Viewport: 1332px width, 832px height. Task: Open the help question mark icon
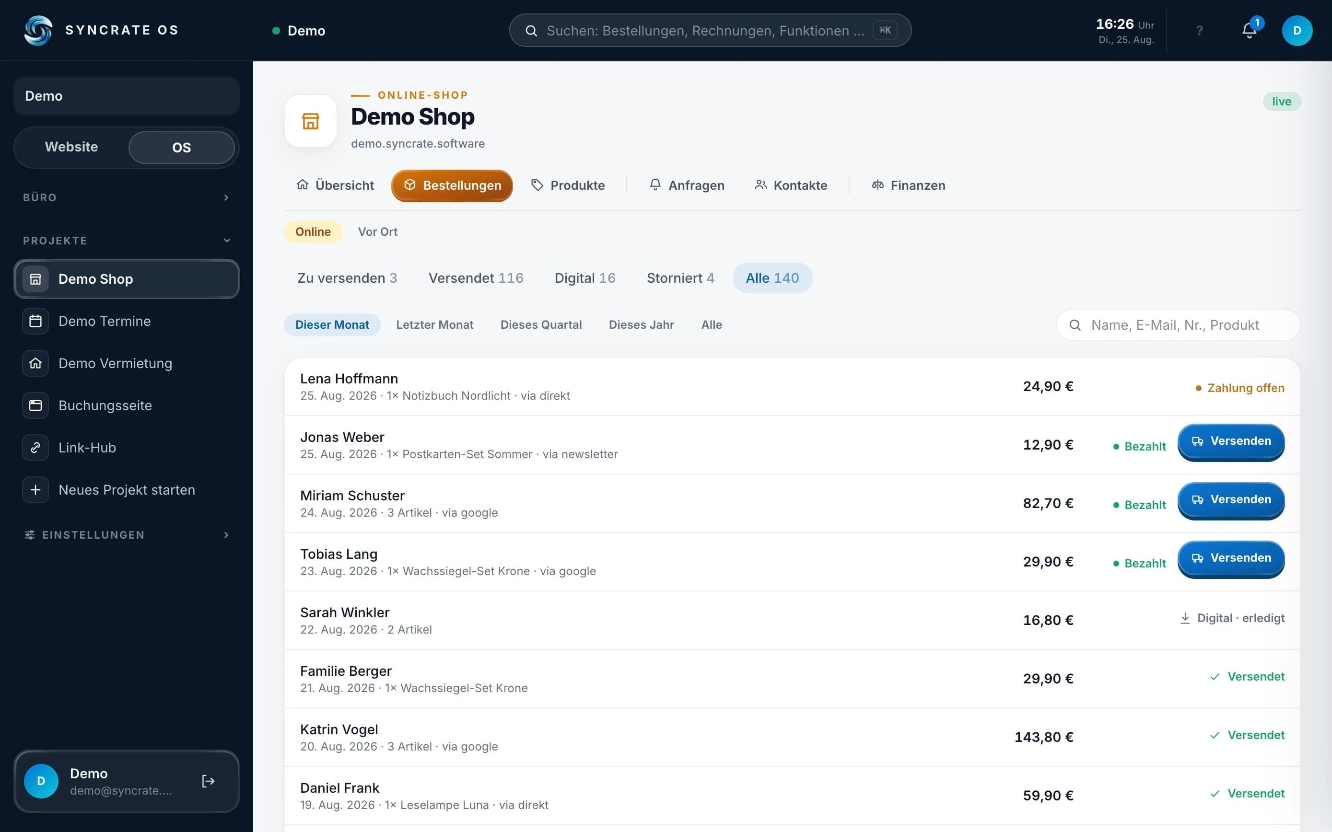tap(1199, 31)
